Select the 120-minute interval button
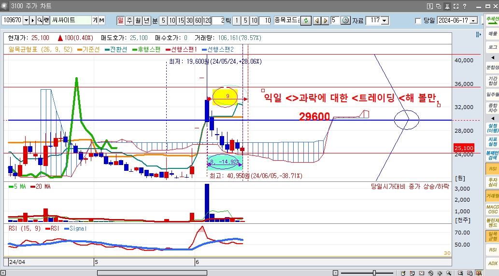Screen dimensions: 499x276 pyautogui.click(x=207, y=21)
